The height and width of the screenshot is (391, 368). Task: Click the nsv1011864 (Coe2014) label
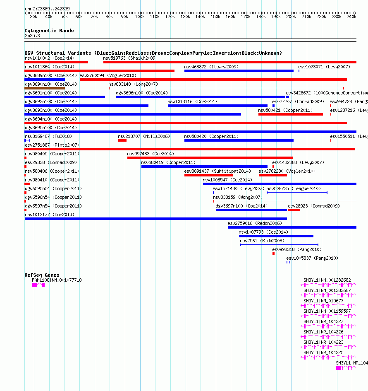(x=50, y=67)
